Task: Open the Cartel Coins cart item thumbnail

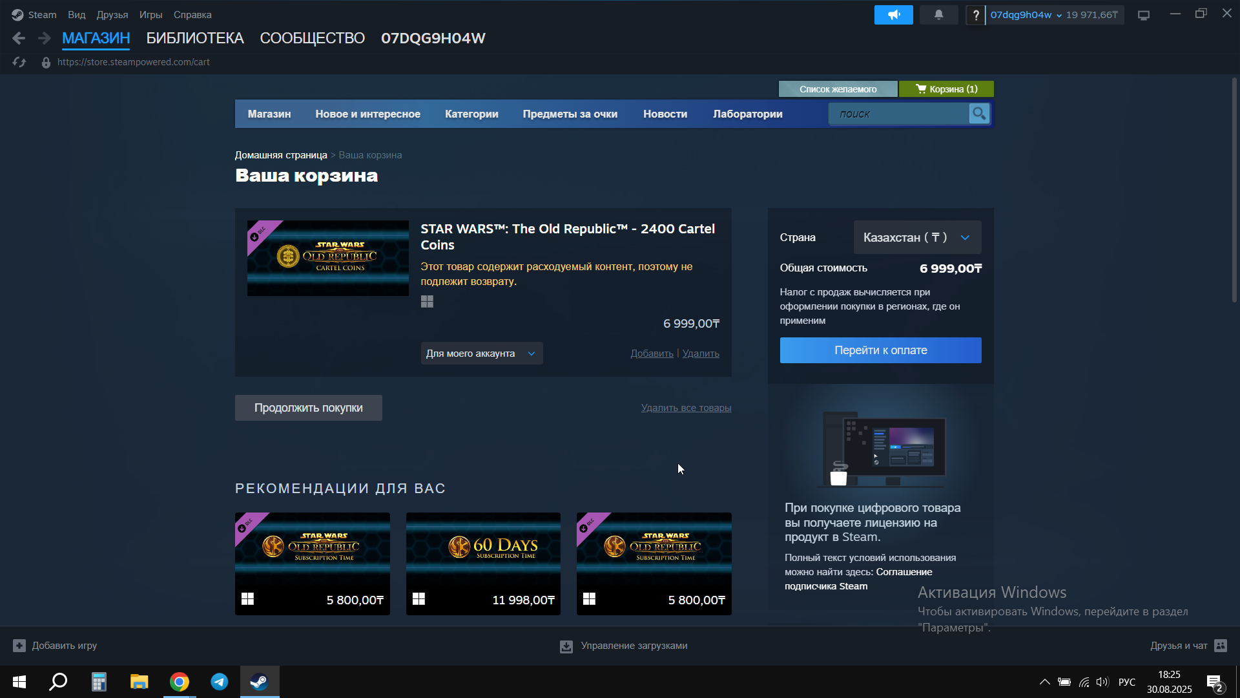Action: tap(328, 258)
